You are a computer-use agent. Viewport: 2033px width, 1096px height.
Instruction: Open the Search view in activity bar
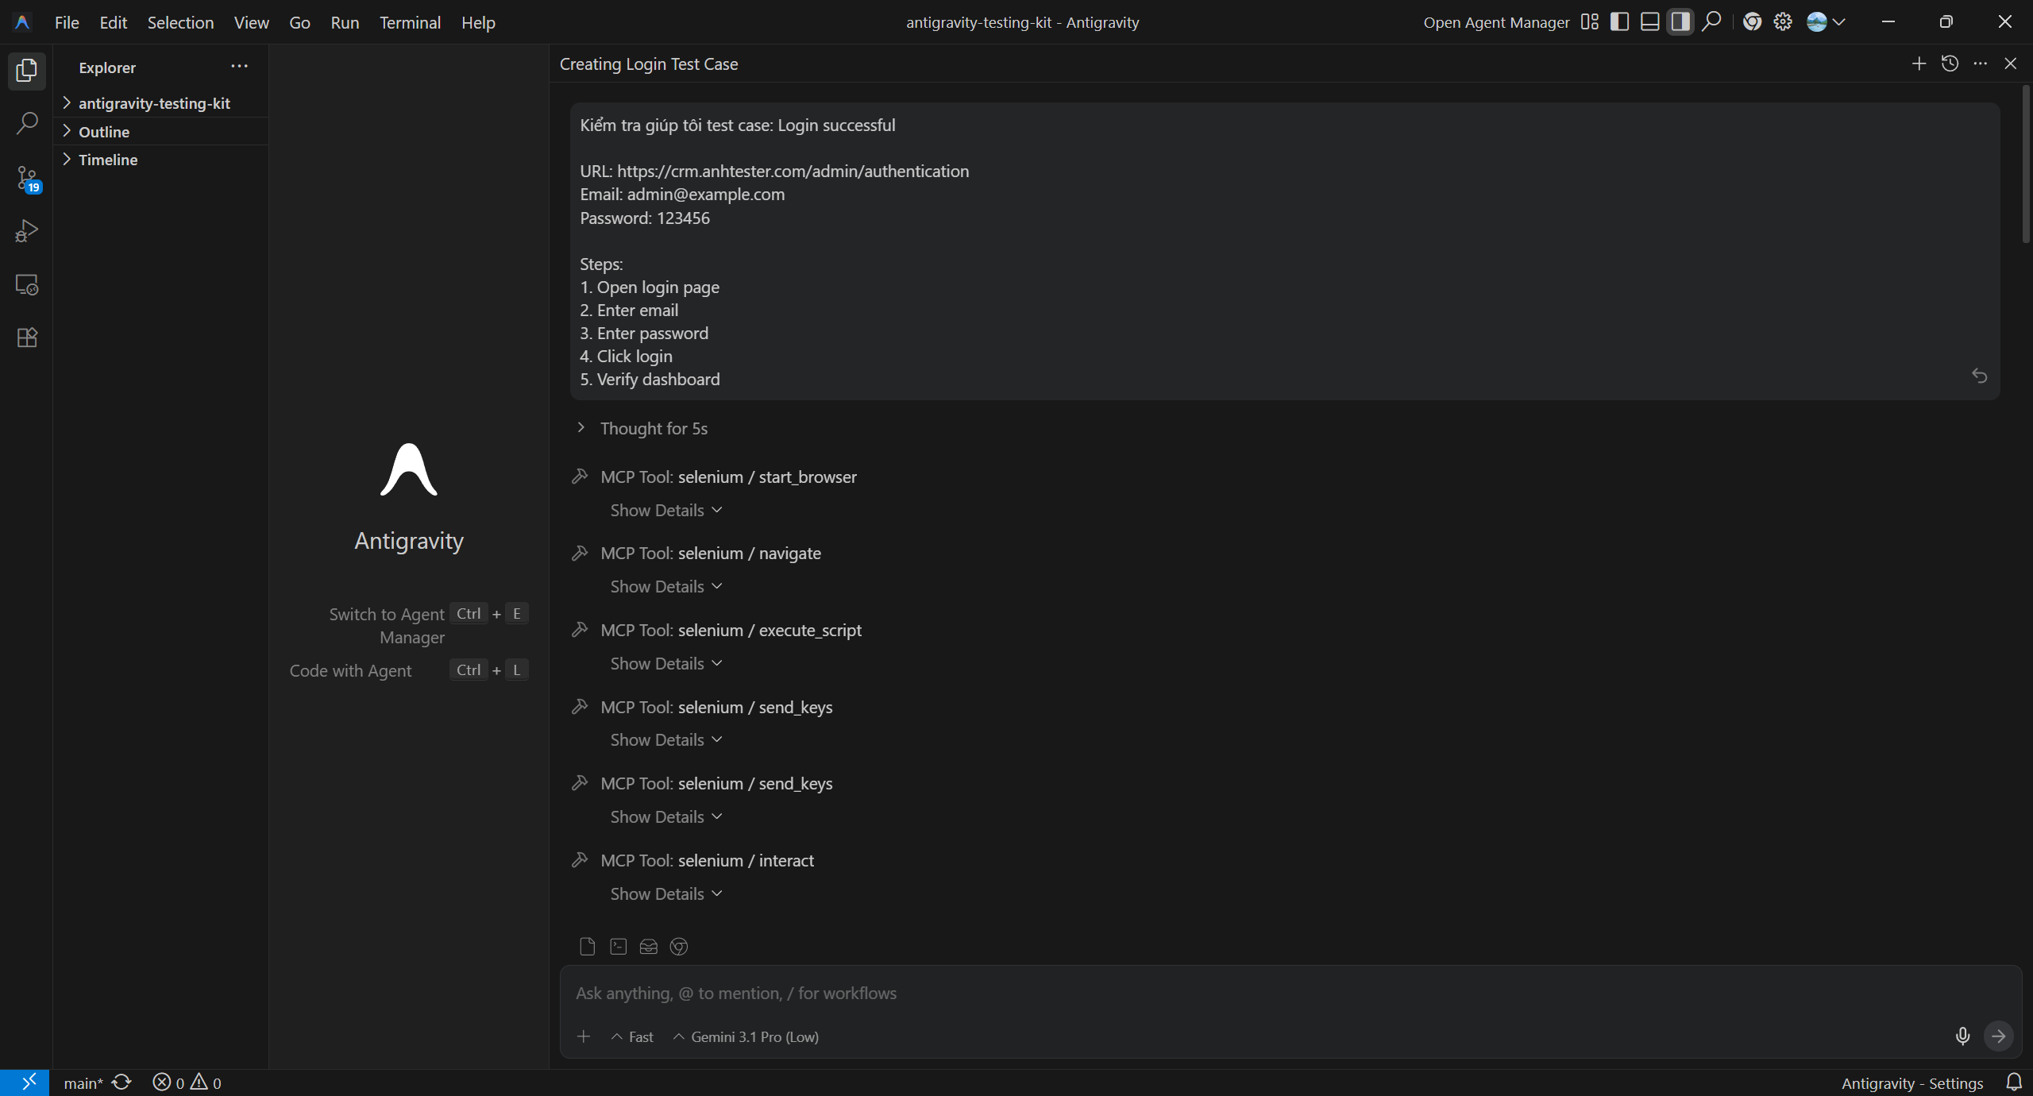[27, 124]
